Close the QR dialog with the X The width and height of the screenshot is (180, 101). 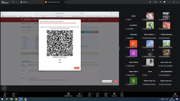(x=79, y=21)
